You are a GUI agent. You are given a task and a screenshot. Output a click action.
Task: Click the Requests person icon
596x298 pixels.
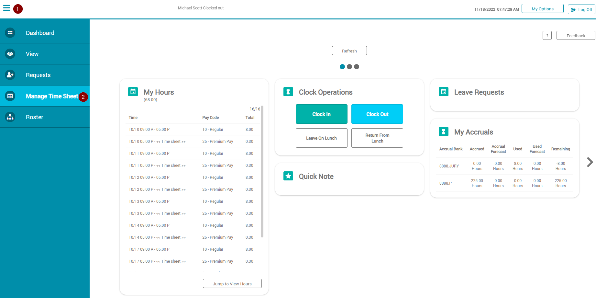[10, 75]
